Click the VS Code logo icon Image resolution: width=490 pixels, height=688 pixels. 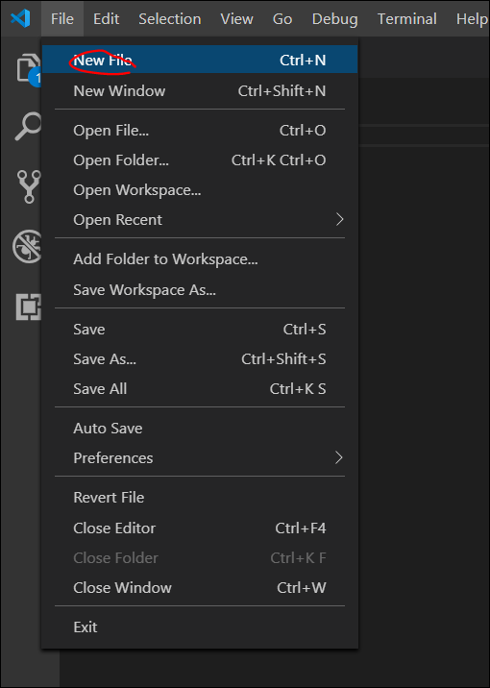pos(20,18)
